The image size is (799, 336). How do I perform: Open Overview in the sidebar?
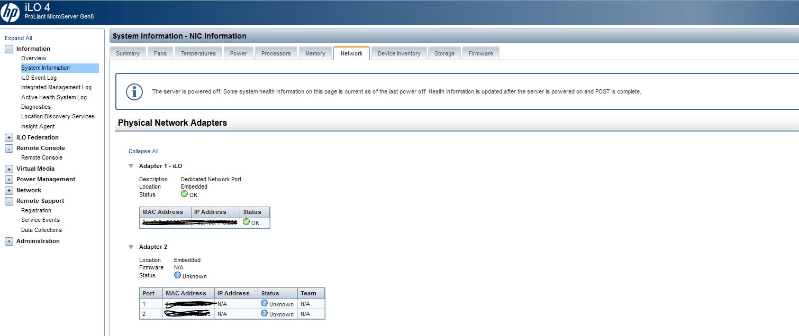[34, 58]
